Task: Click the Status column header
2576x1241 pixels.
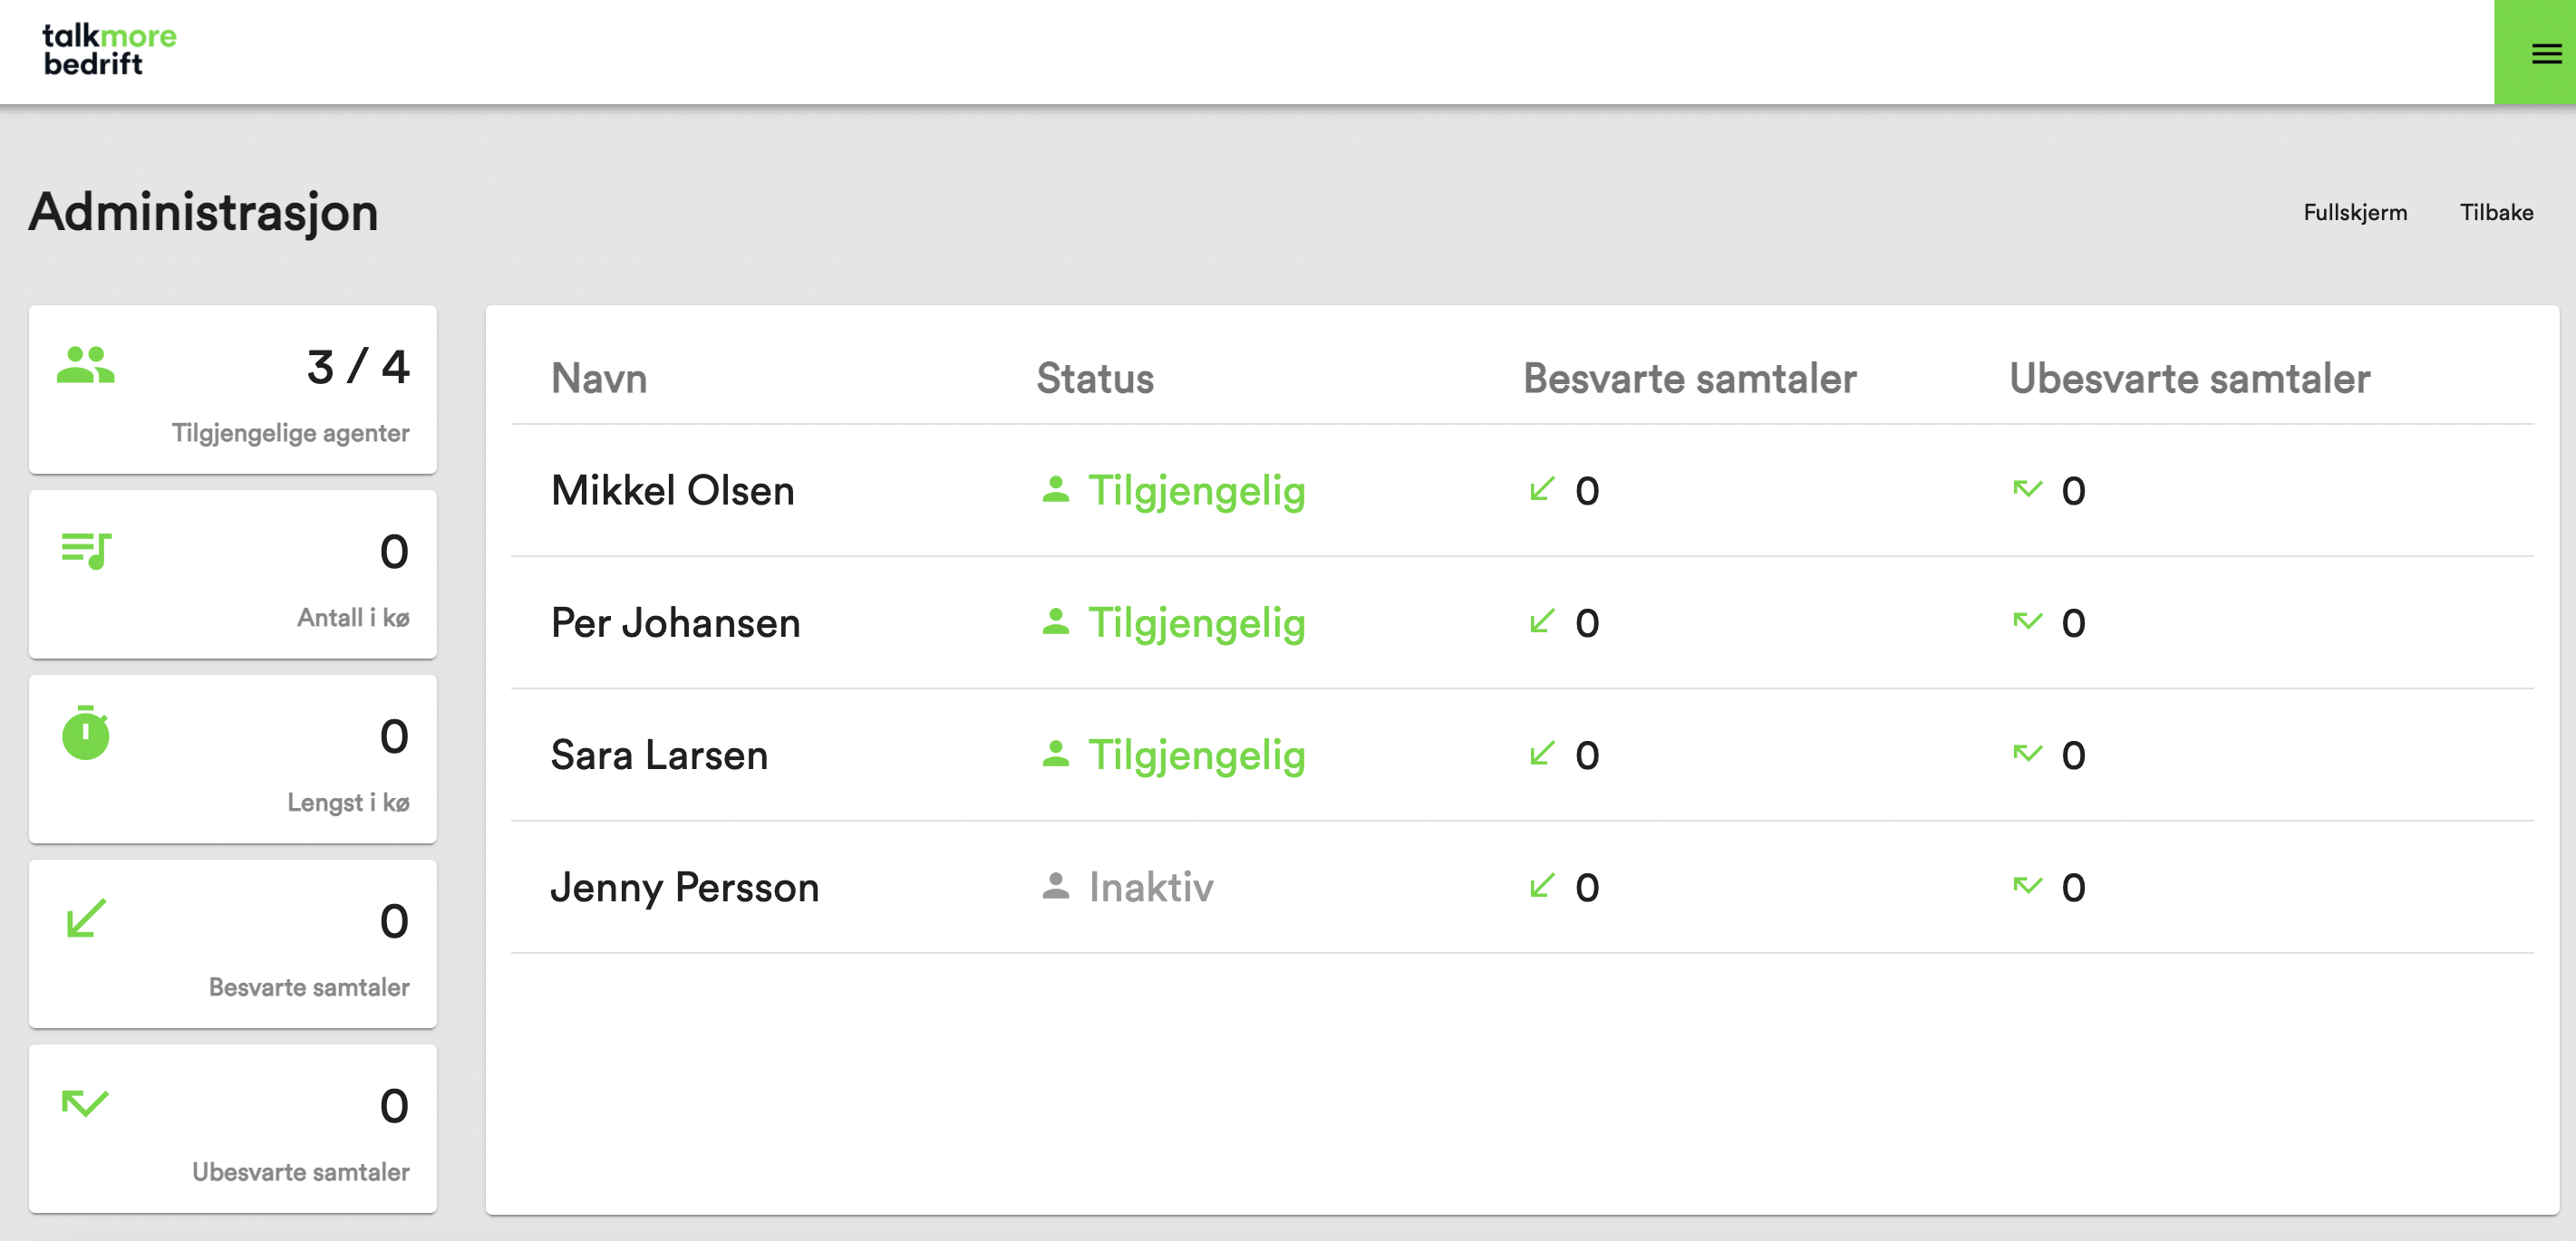Action: click(x=1095, y=379)
